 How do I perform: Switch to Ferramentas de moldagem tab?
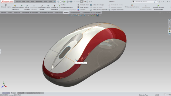coord(30,13)
